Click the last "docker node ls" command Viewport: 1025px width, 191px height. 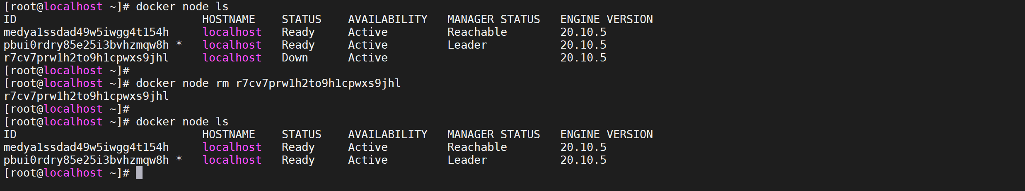pyautogui.click(x=182, y=122)
